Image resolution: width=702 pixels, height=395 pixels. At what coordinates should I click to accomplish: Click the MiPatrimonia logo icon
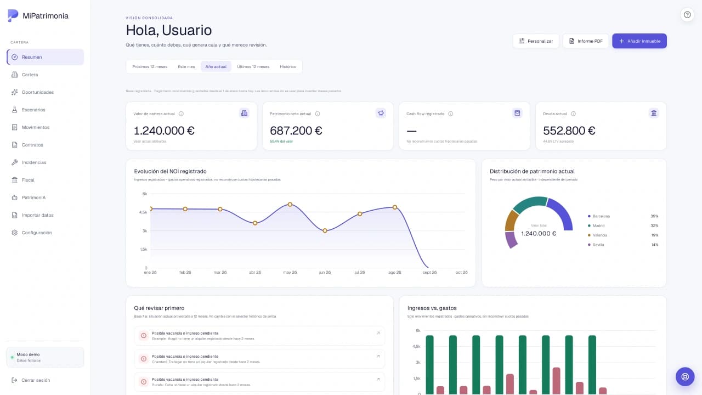click(x=13, y=16)
